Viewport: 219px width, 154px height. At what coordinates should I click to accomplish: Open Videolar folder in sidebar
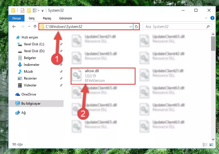(27, 85)
